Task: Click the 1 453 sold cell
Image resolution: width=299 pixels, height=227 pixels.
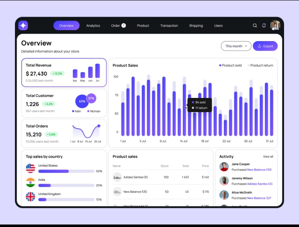Action: (x=185, y=177)
